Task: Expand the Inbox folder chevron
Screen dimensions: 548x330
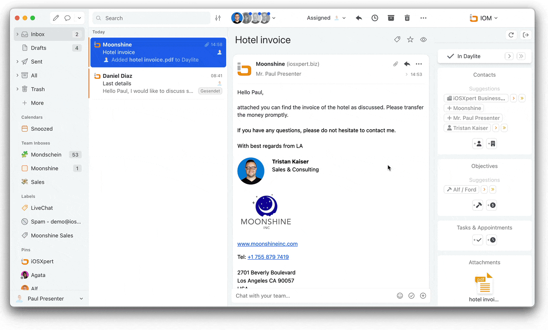Action: [17, 34]
